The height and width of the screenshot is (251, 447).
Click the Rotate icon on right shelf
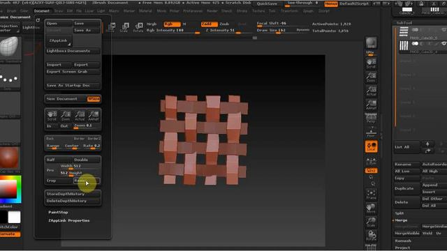(x=371, y=236)
